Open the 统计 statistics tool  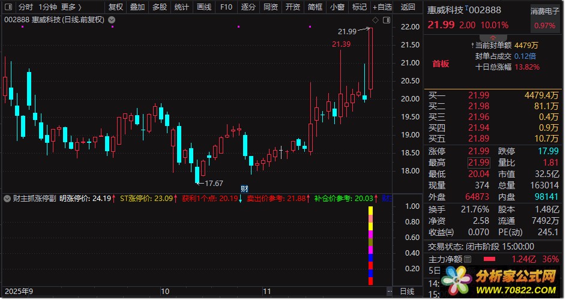(182, 7)
